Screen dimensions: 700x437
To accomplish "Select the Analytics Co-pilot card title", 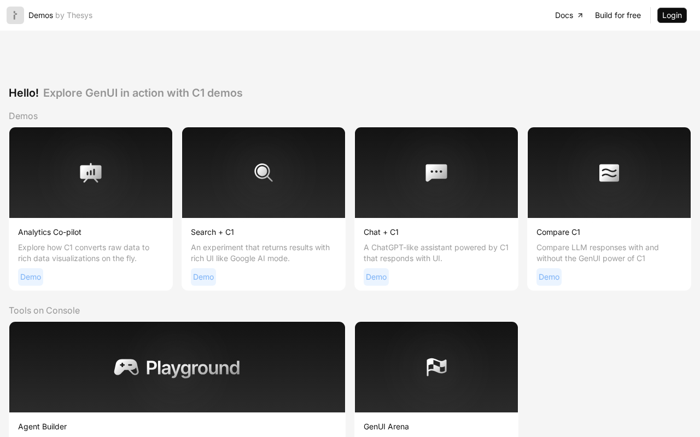I will coord(50,232).
